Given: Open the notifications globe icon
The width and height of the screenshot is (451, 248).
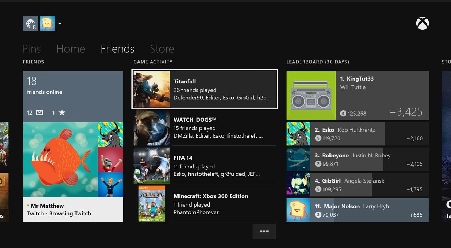Looking at the screenshot, I should coord(30,23).
